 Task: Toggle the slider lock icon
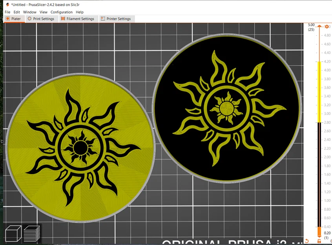tap(319, 241)
